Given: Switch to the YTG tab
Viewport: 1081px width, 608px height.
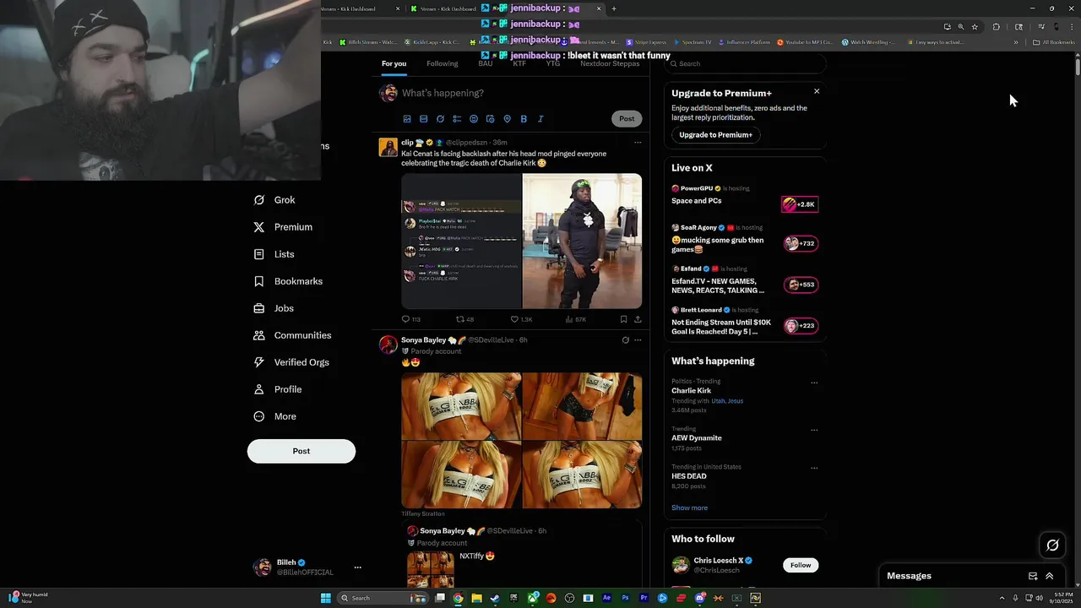Looking at the screenshot, I should click(x=552, y=64).
